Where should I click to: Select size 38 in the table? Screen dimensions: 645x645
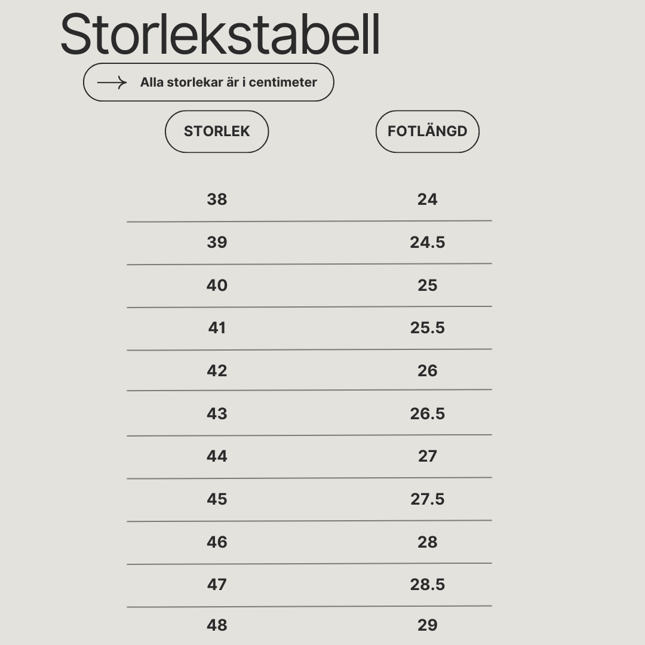click(217, 199)
